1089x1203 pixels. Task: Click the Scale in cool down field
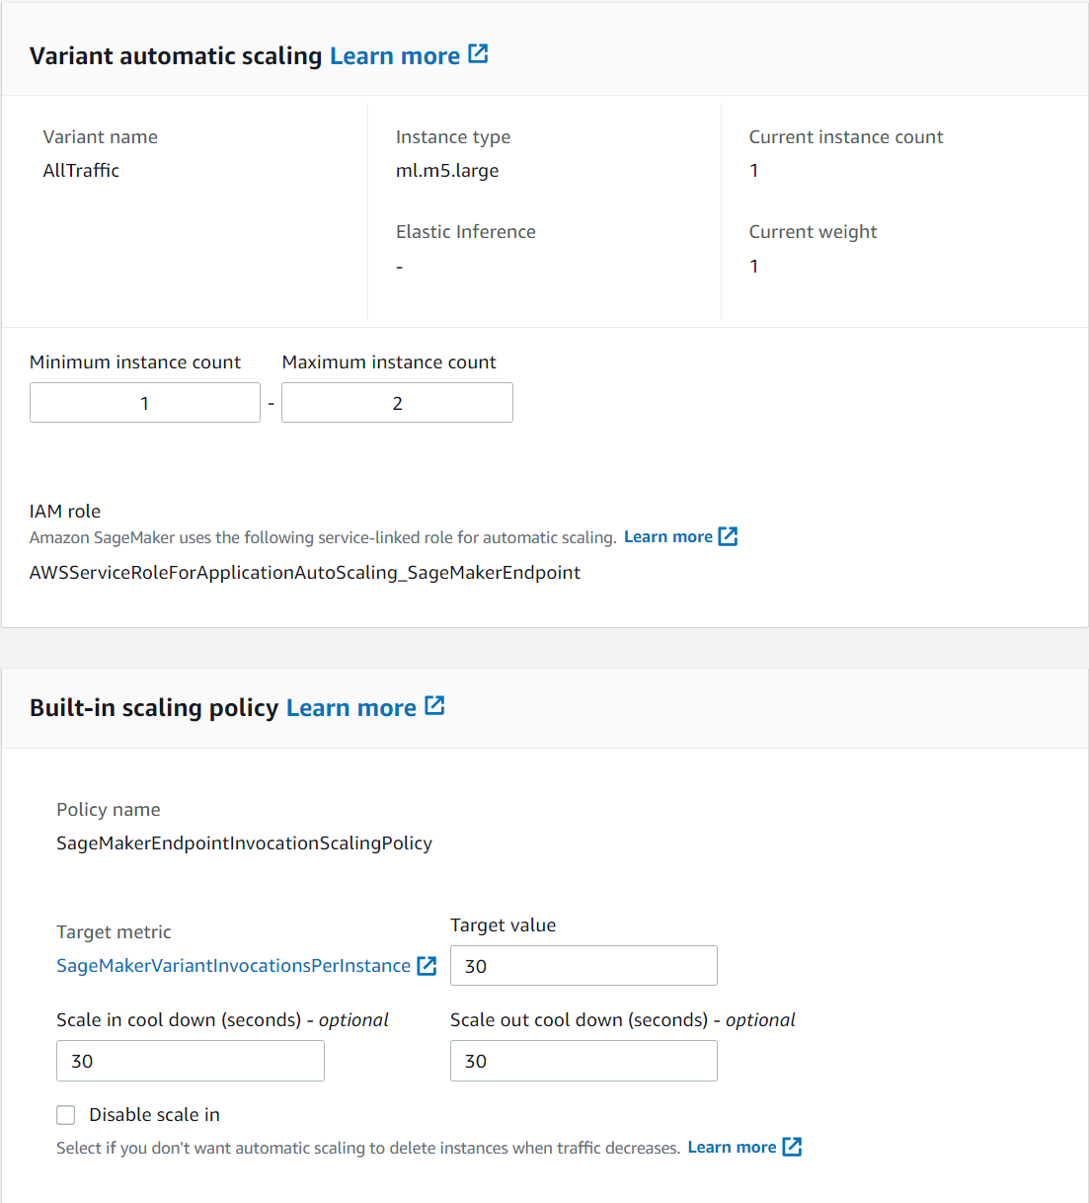coord(190,1060)
